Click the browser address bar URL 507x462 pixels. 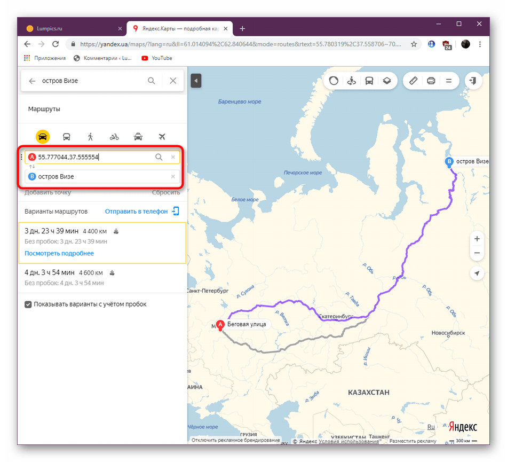[x=240, y=44]
